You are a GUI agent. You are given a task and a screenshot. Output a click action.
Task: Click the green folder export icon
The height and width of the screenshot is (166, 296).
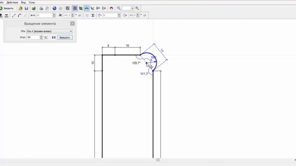tap(34, 8)
